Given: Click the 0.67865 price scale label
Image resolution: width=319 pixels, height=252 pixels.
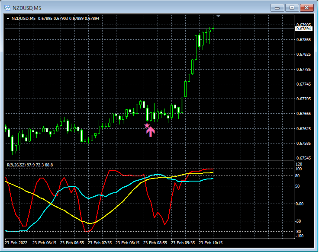Looking at the screenshot, I should [x=303, y=40].
